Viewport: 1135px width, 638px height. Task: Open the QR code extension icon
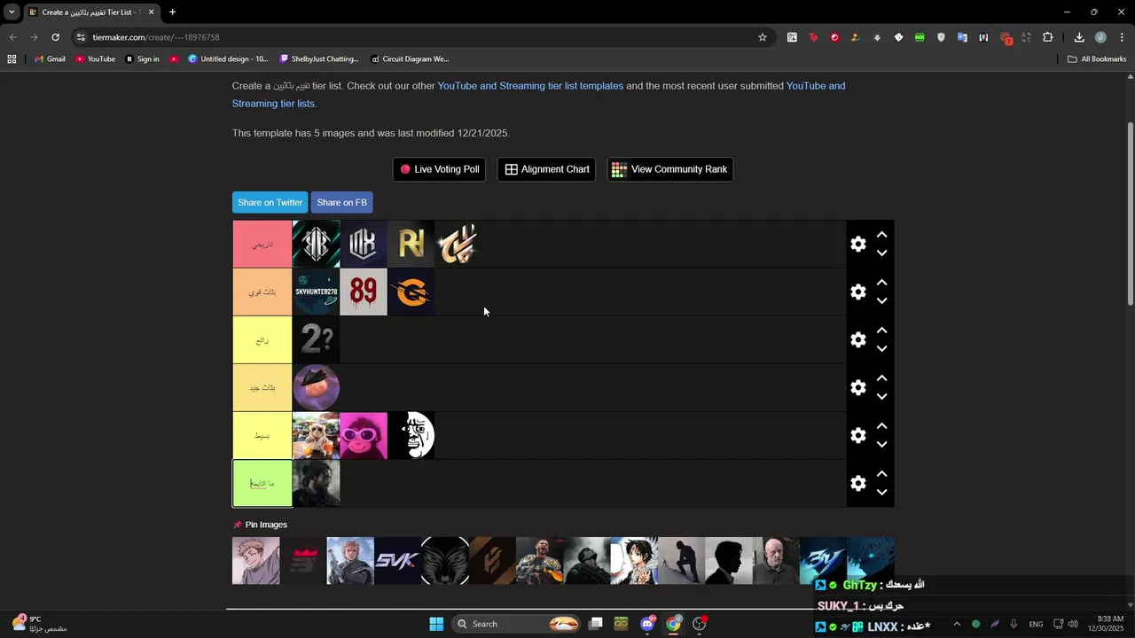tap(792, 37)
